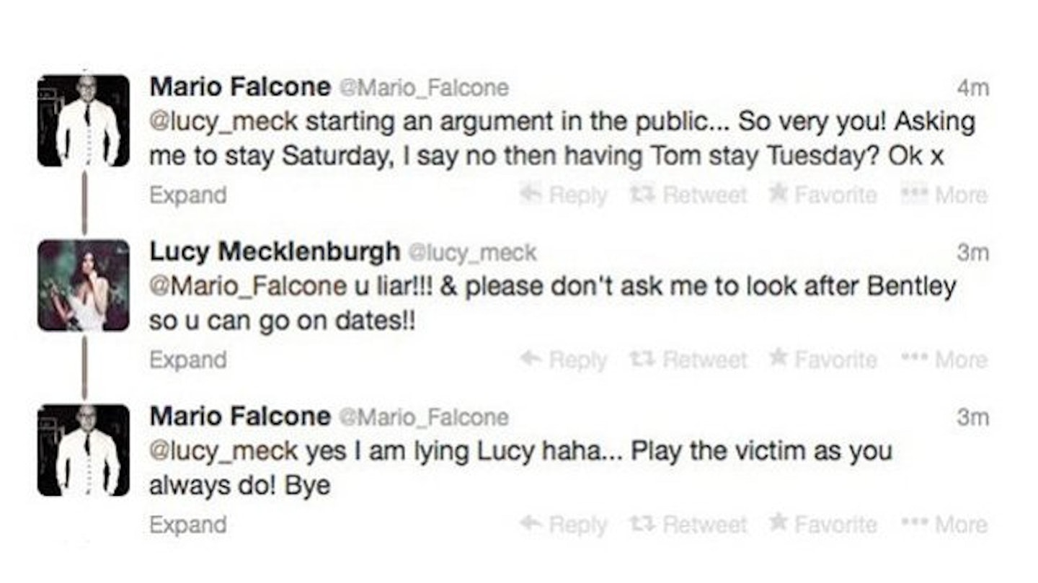Open More options on Lucy's tweet
The height and width of the screenshot is (583, 1038).
945,360
